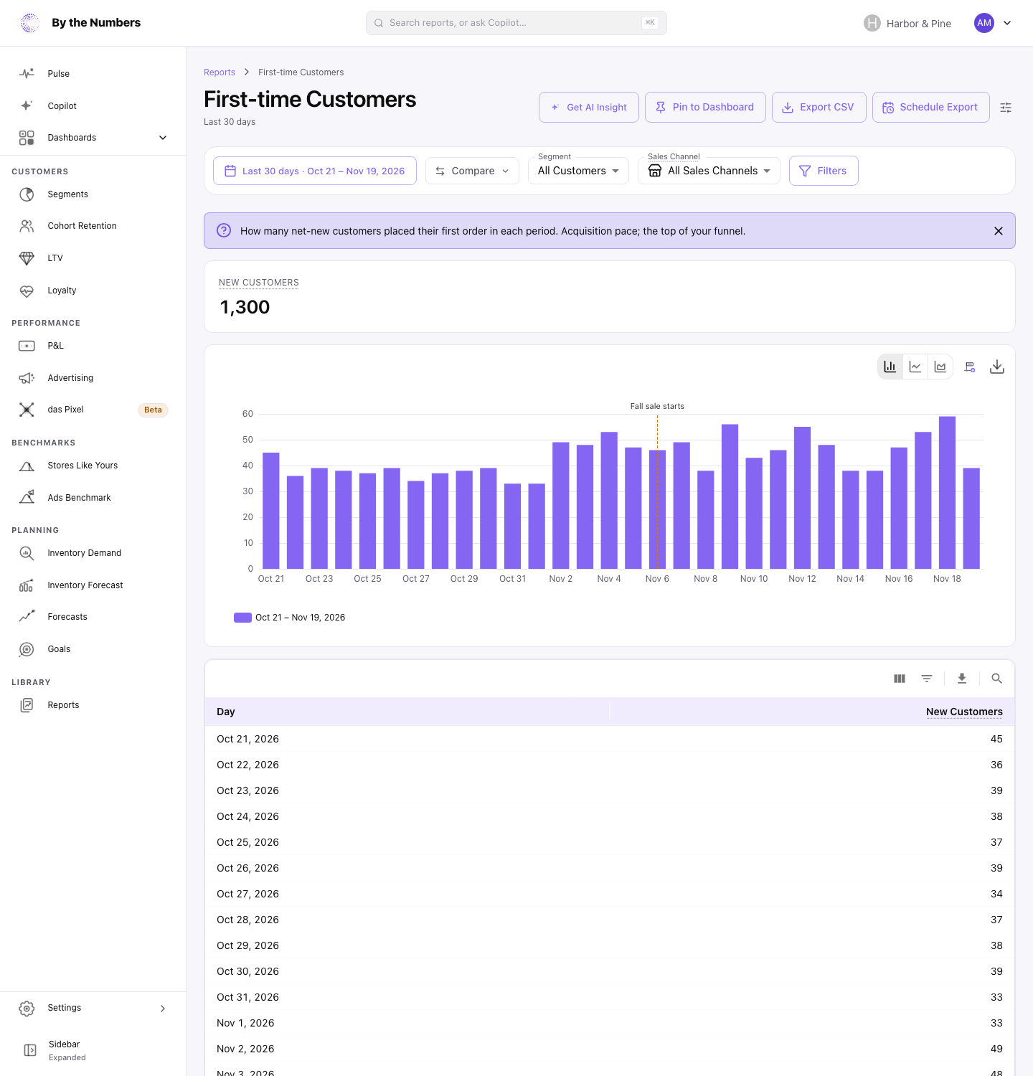The height and width of the screenshot is (1076, 1033).
Task: Pin report to Dashboard
Action: 705,108
